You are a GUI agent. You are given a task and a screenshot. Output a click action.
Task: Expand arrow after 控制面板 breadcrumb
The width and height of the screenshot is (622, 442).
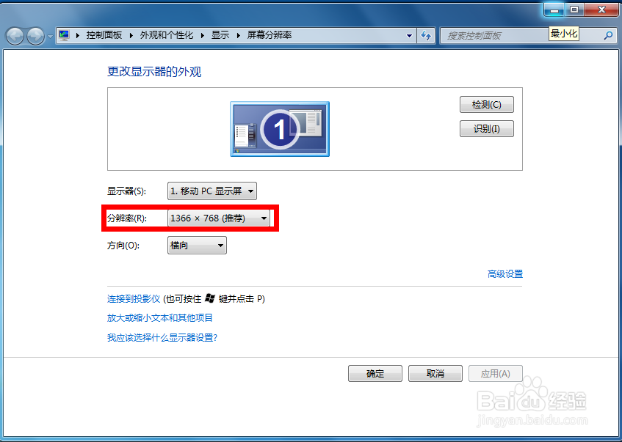point(131,36)
